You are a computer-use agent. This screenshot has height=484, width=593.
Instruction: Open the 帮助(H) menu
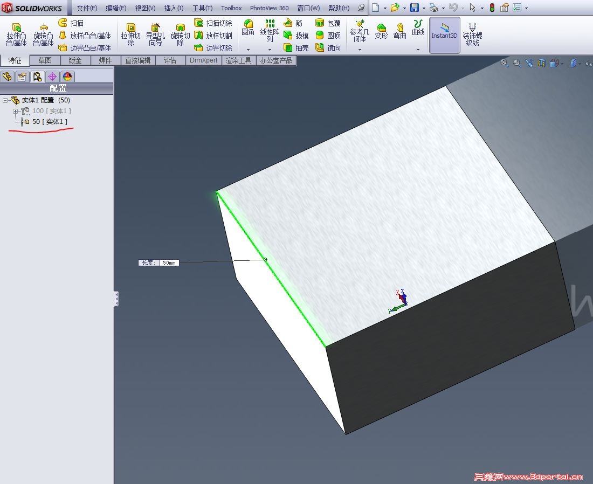(x=339, y=8)
